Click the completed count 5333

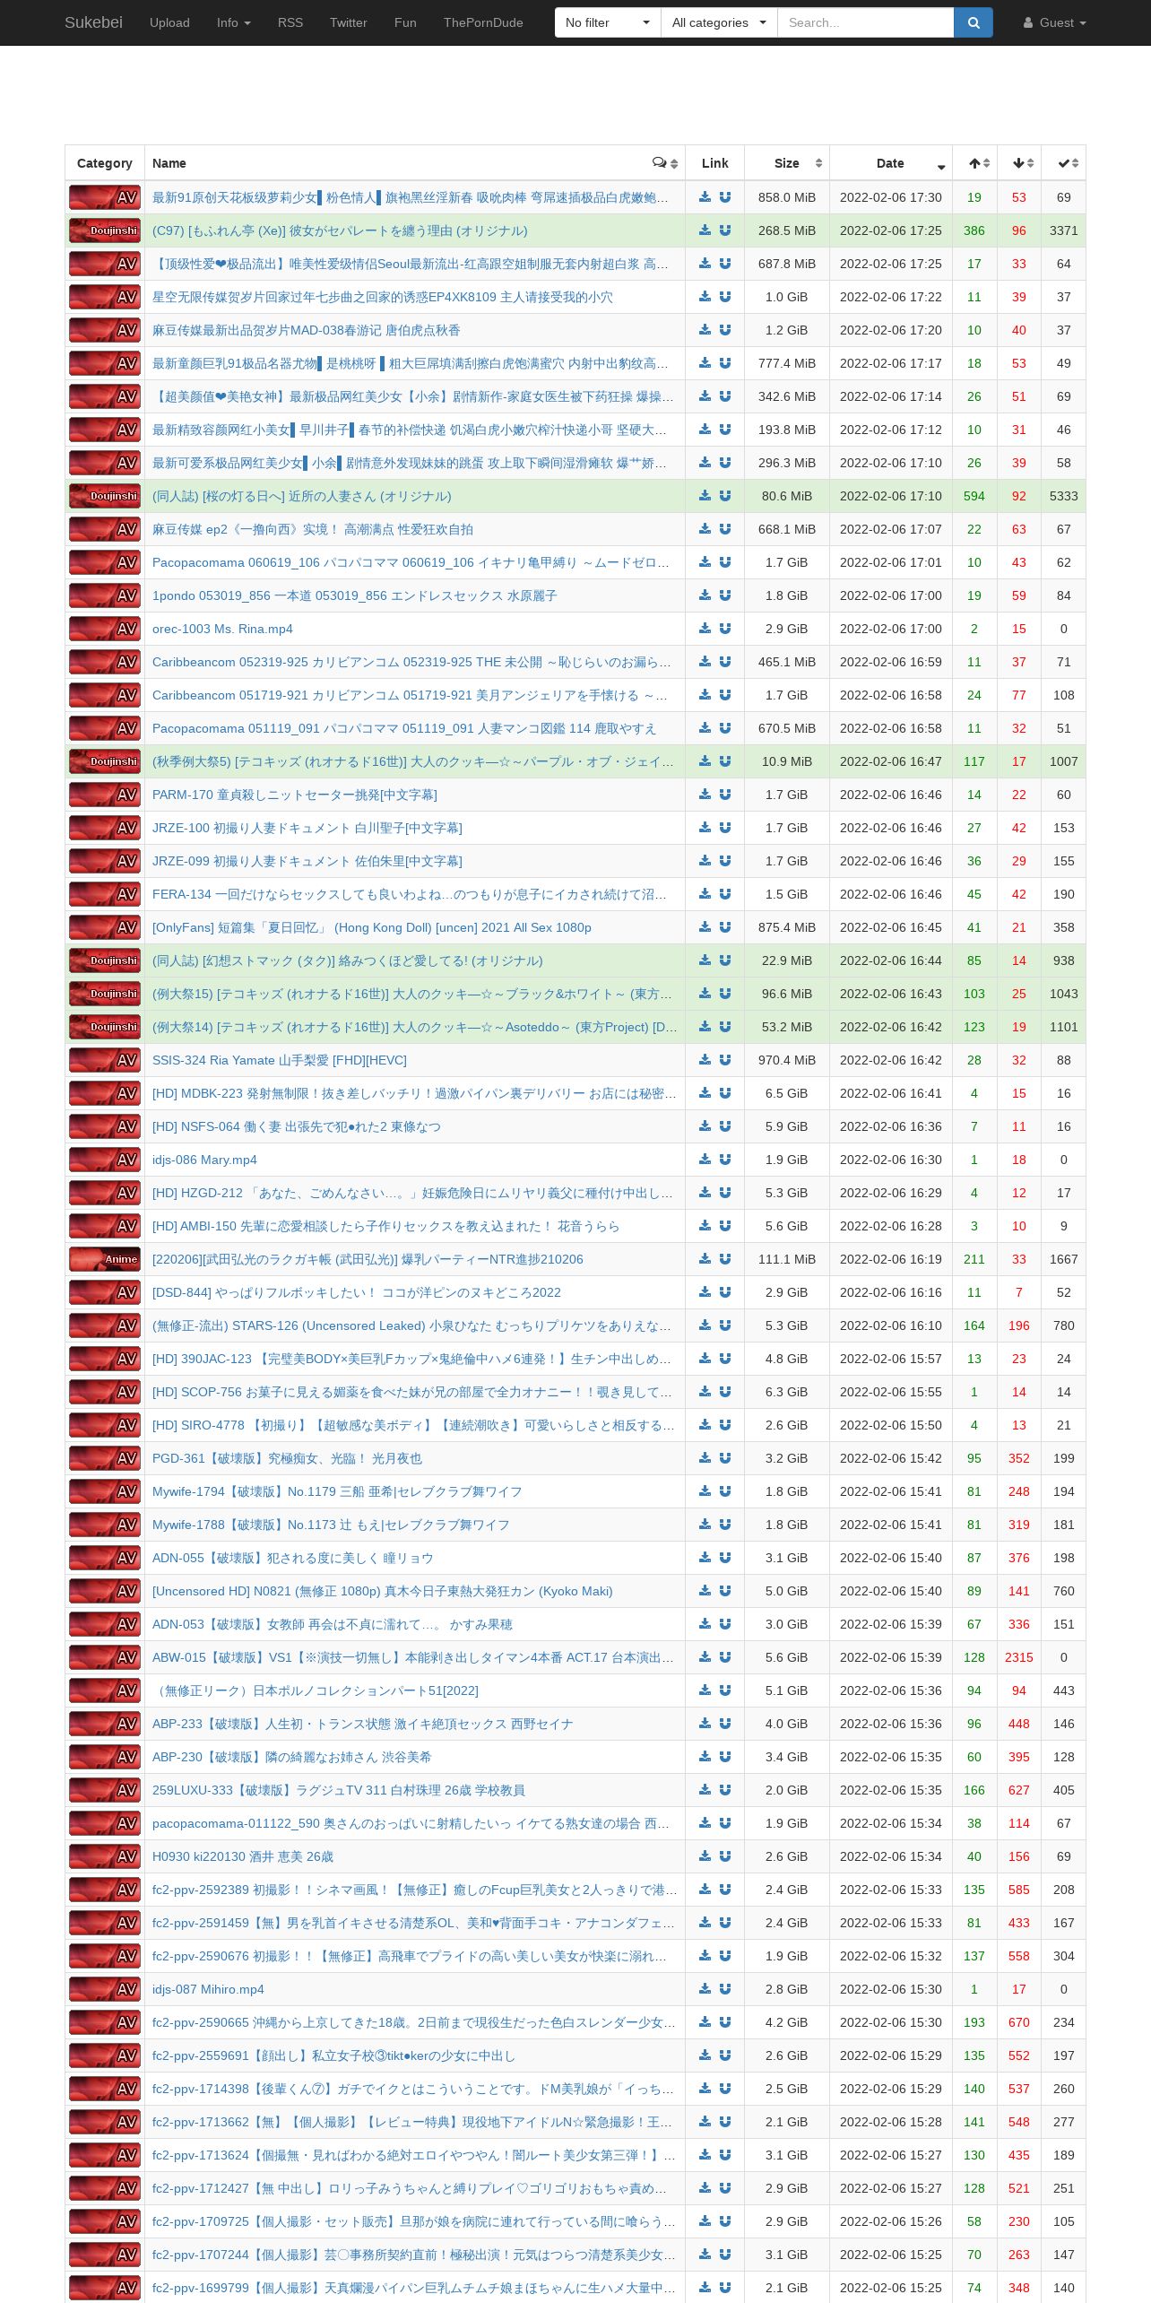click(1064, 496)
